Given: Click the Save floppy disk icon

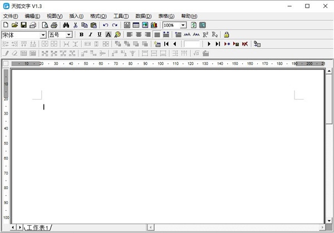Looking at the screenshot, I should coord(24,25).
